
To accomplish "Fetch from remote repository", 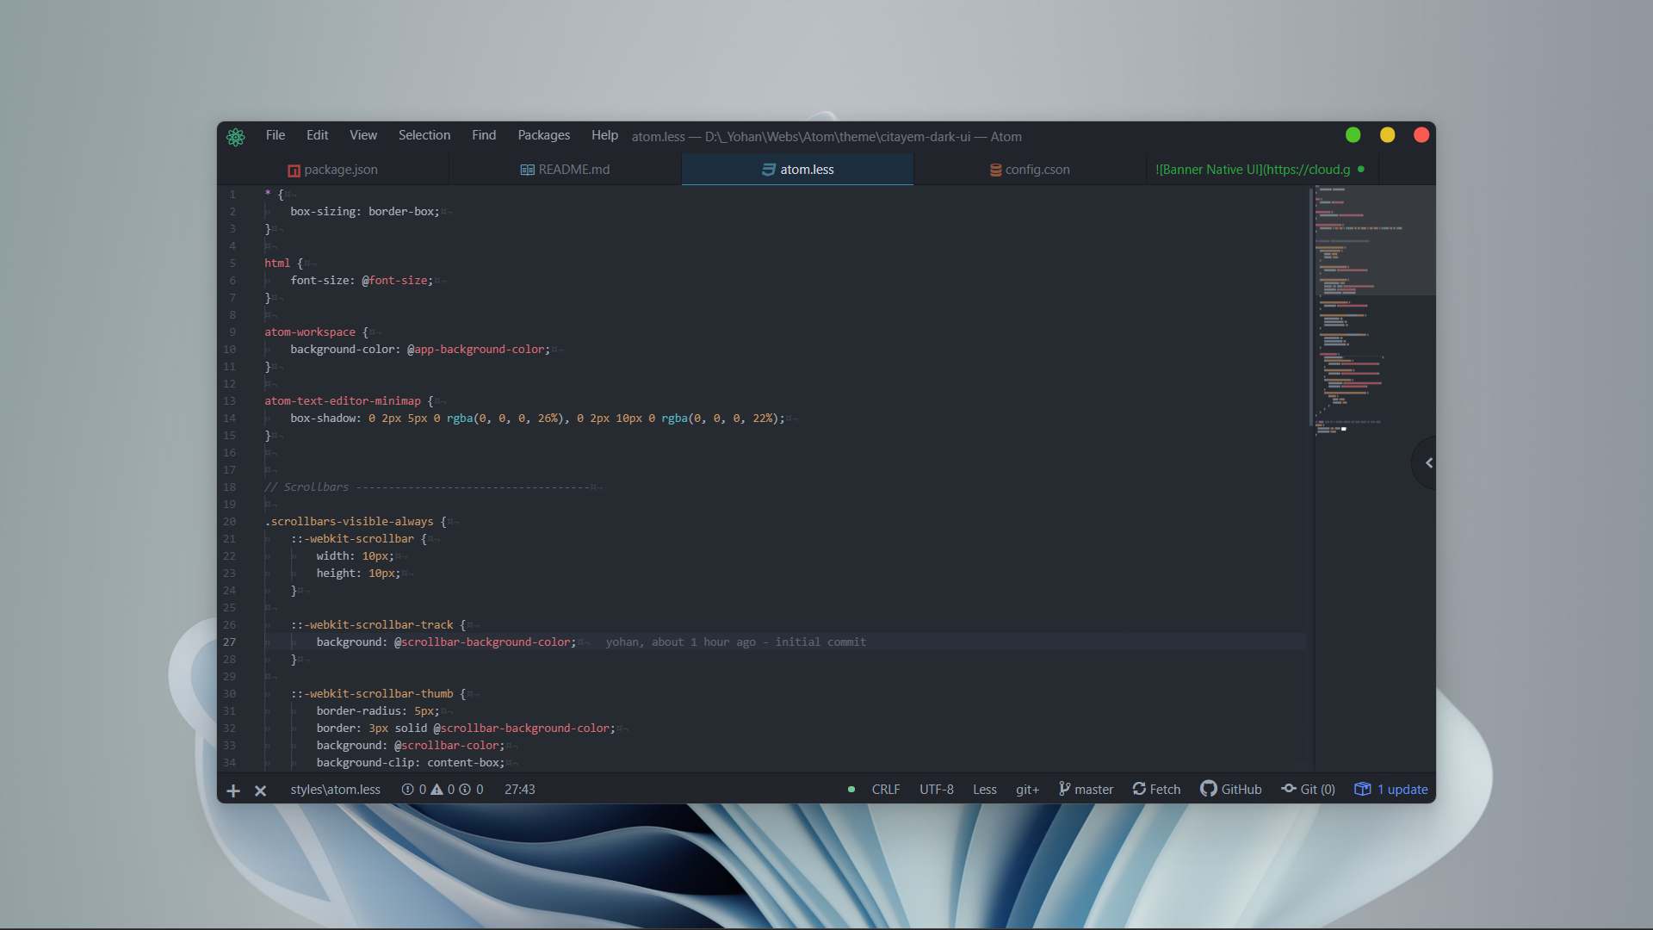I will 1156,790.
